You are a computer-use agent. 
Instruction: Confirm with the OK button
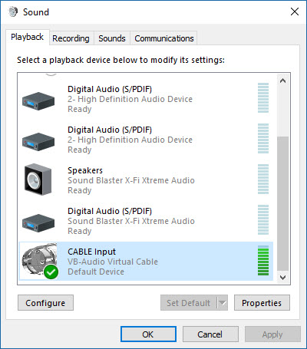click(148, 334)
